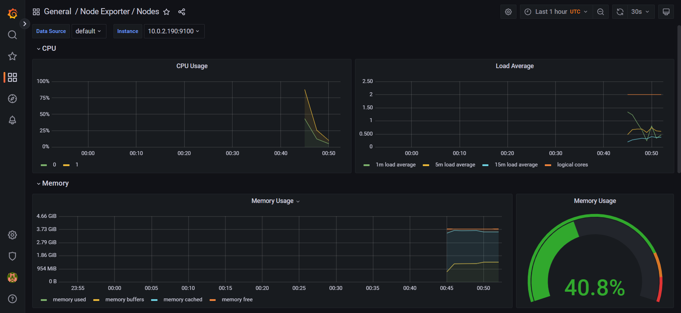Click the memory free legend label
The image size is (681, 313).
click(x=237, y=300)
